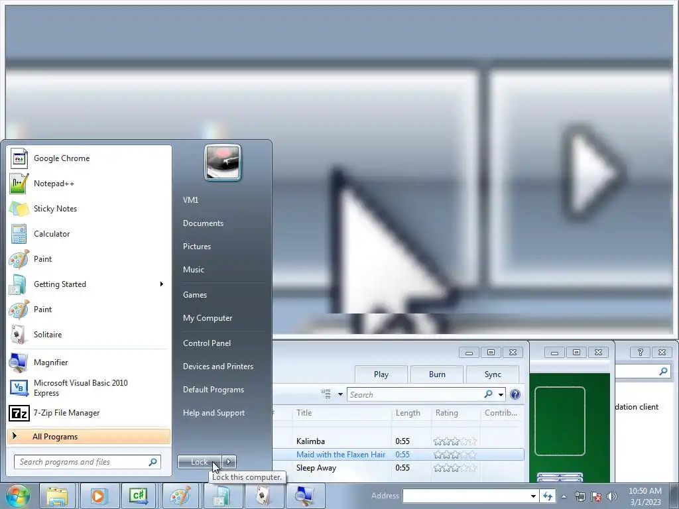Open Devices and Printers
Screen dimensions: 679x509
222,367
